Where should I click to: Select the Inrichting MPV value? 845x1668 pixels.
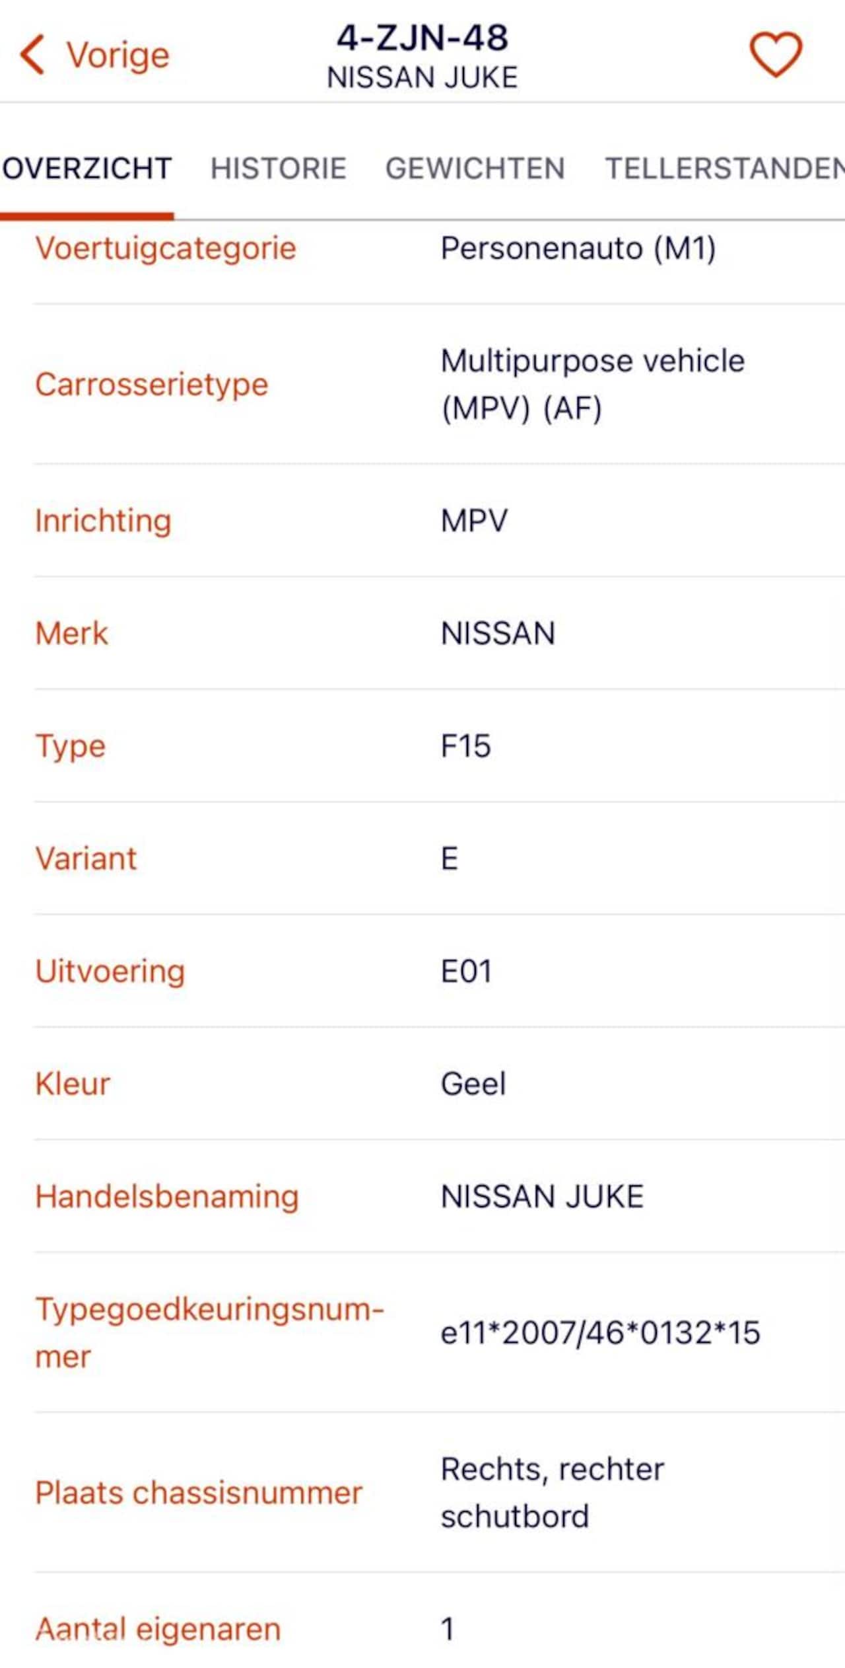pos(474,521)
